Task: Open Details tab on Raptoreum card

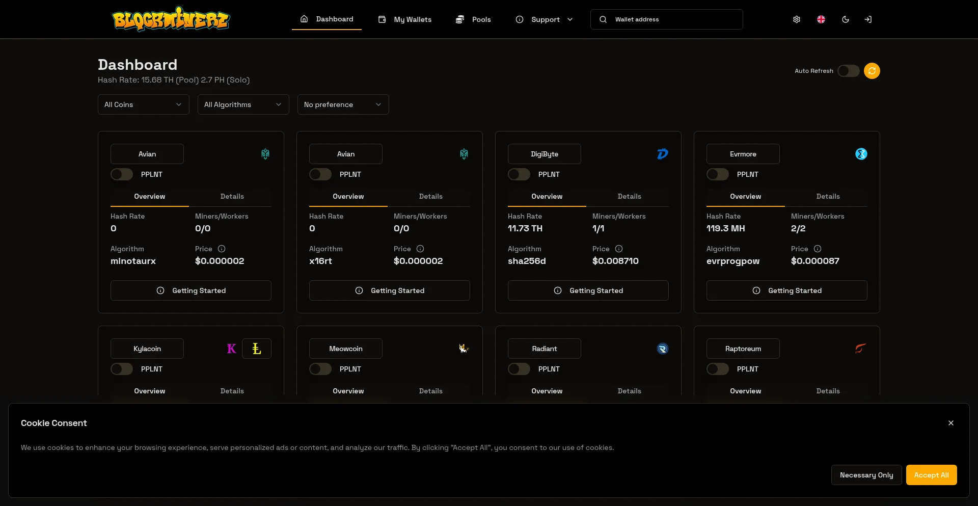Action: pyautogui.click(x=828, y=391)
